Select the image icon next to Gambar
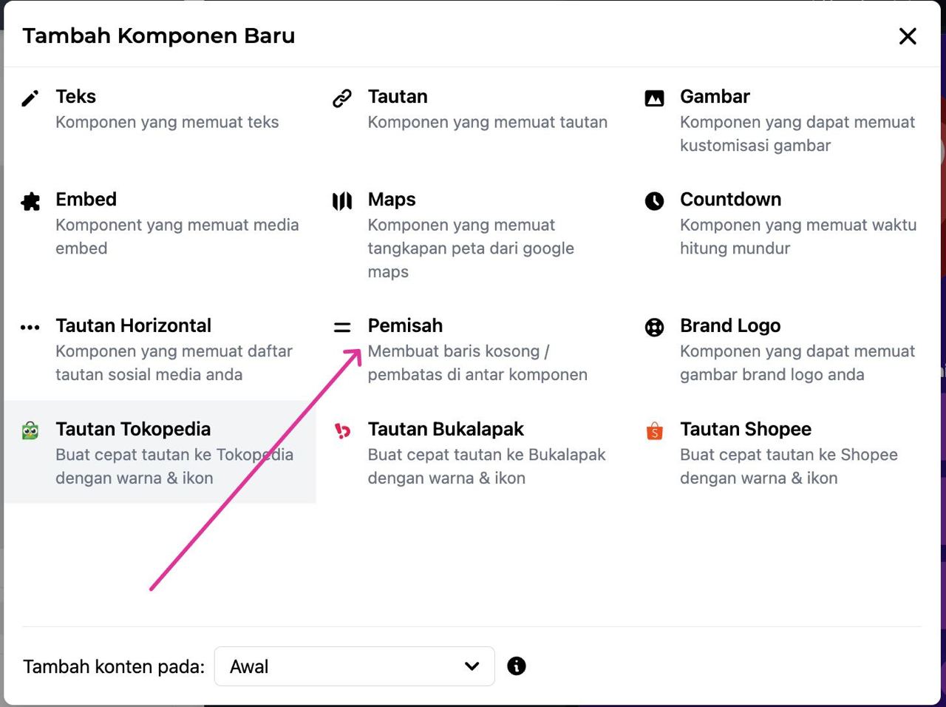Image resolution: width=946 pixels, height=707 pixels. click(x=654, y=98)
